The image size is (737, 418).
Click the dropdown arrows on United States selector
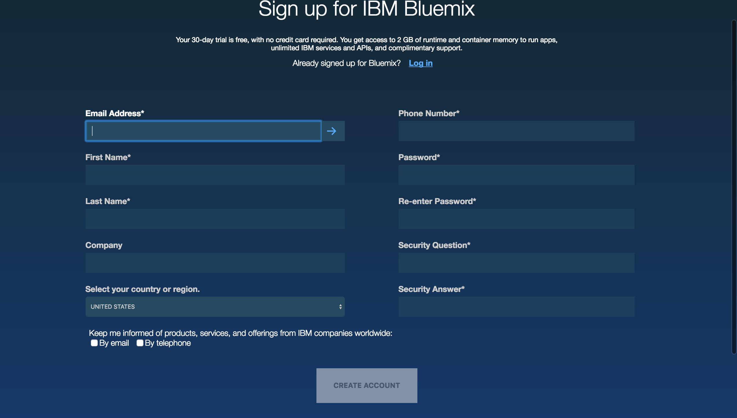[x=340, y=307]
